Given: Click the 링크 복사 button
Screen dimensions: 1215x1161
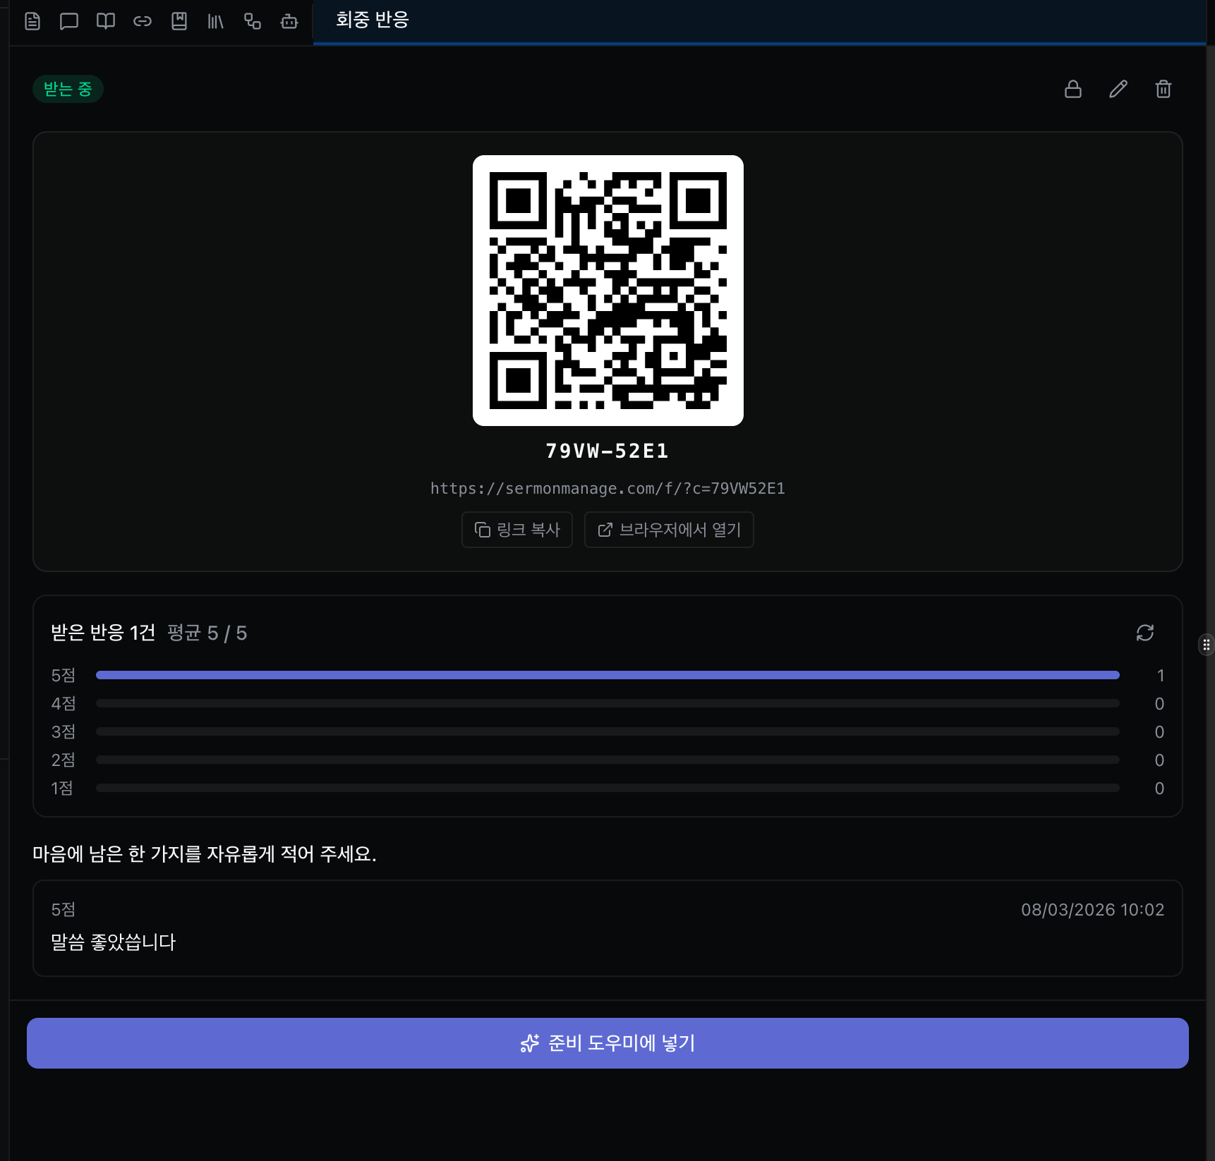Looking at the screenshot, I should [x=517, y=530].
